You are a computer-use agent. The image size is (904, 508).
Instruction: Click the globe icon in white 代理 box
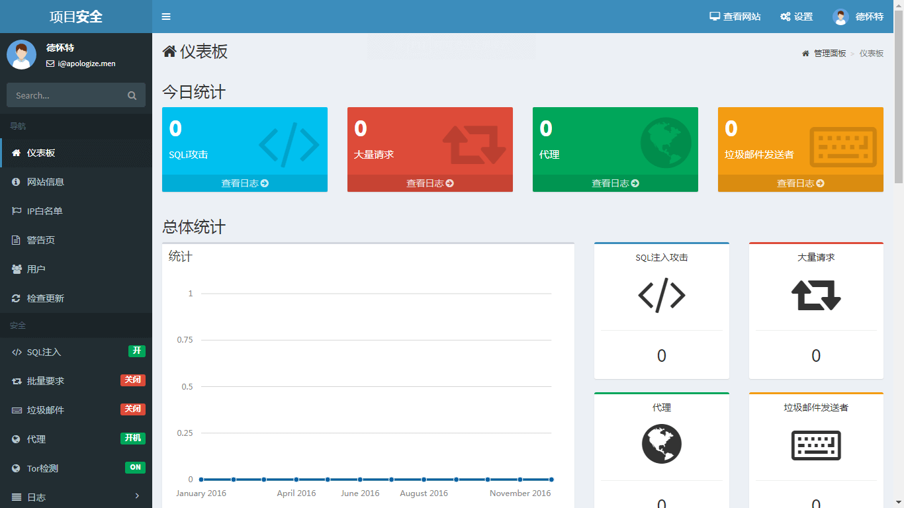(x=662, y=444)
